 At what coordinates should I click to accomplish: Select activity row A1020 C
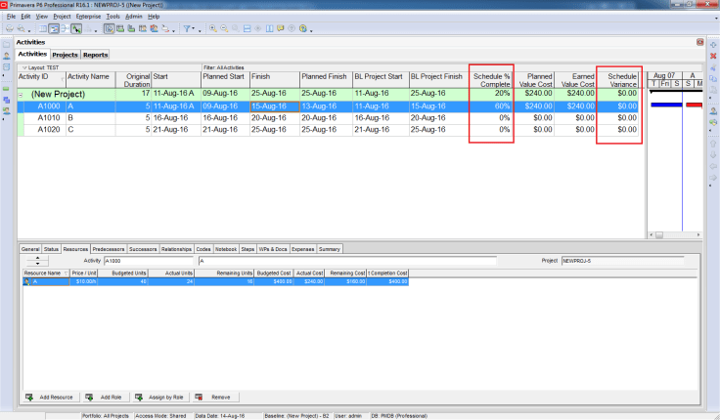(329, 130)
